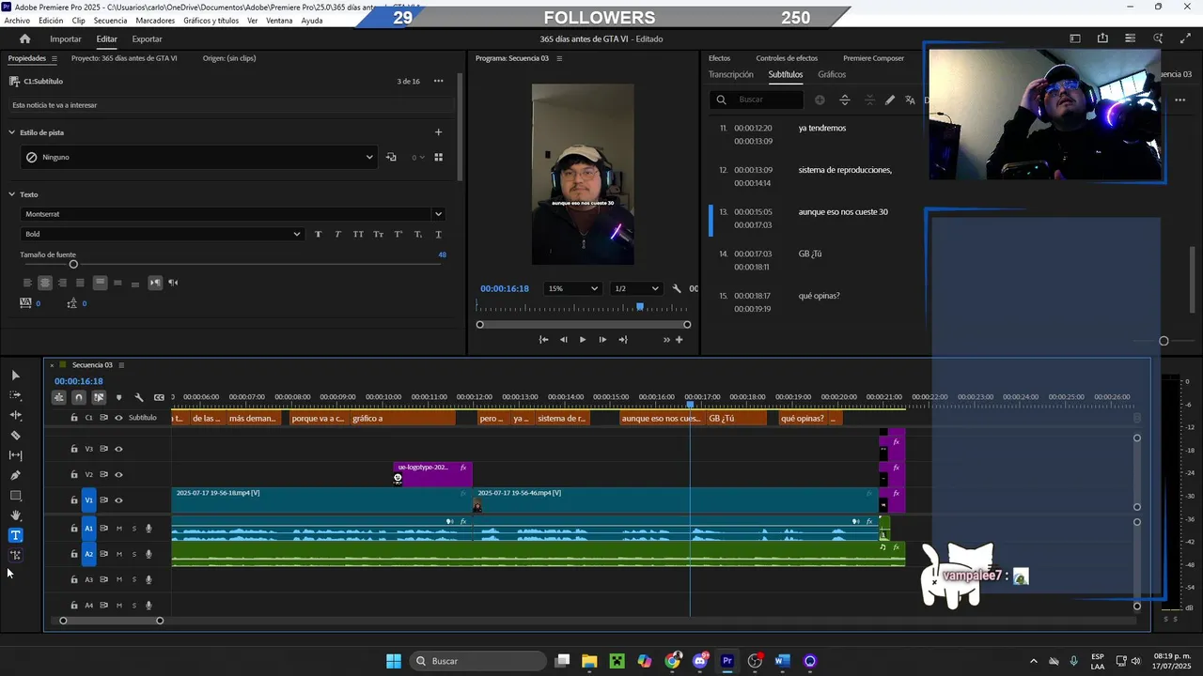This screenshot has width=1203, height=676.
Task: Click Home icon in Premiere header
Action: tap(25, 38)
